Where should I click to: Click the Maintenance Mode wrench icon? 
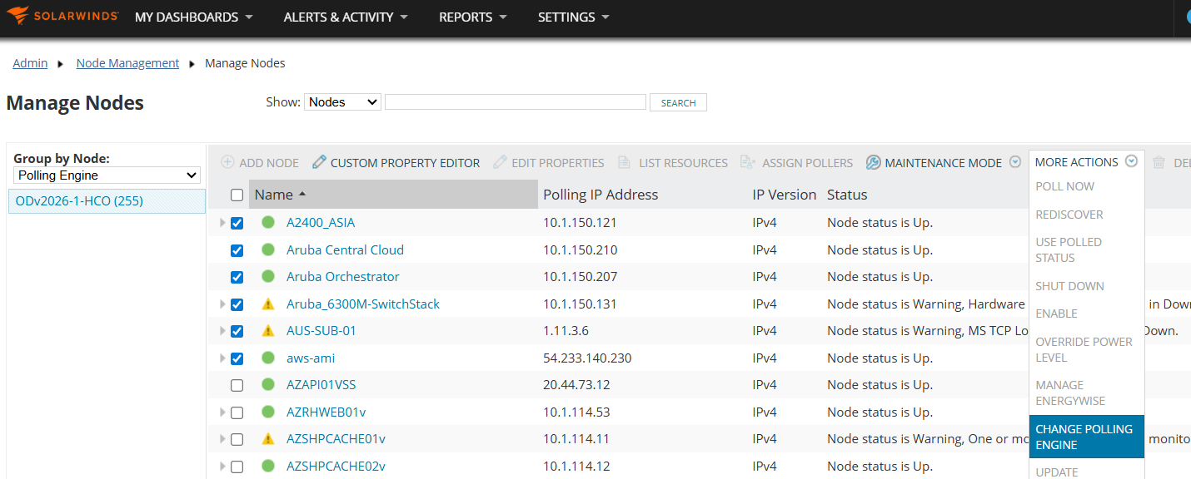[873, 162]
